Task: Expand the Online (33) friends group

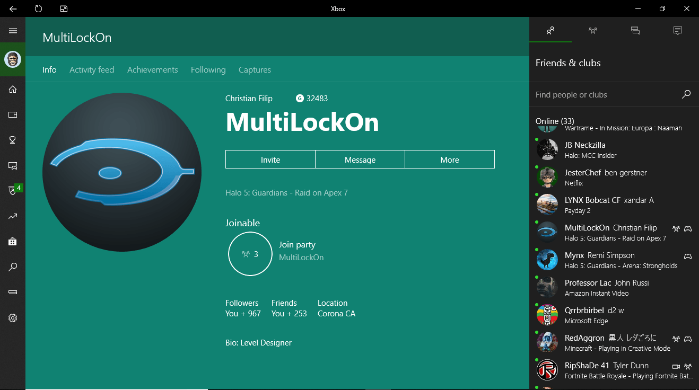Action: [x=555, y=121]
